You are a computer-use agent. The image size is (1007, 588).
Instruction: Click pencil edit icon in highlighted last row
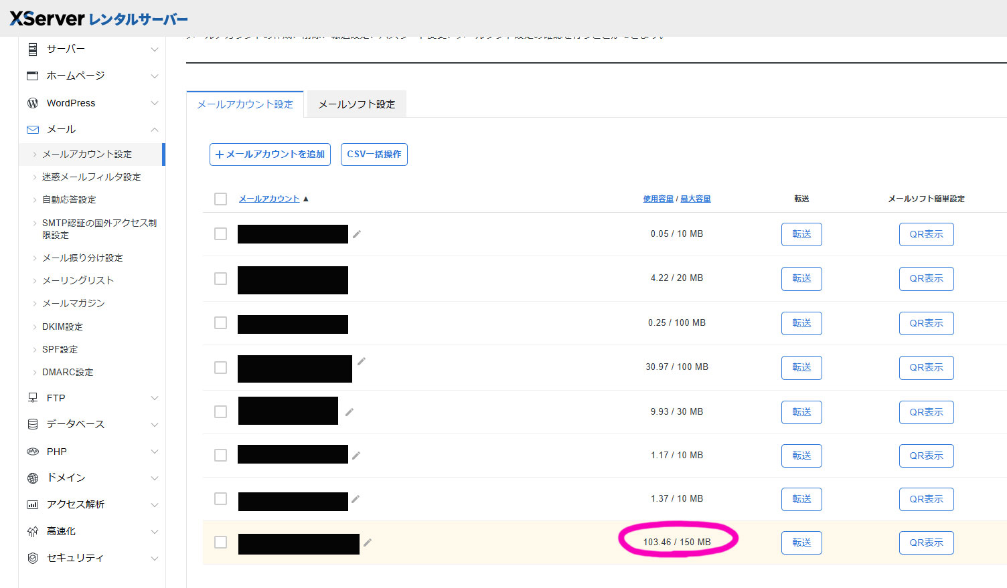367,543
